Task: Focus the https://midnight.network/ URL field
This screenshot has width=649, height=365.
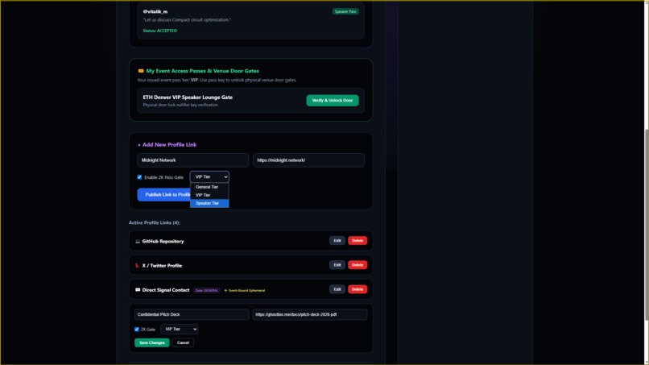Action: point(308,160)
